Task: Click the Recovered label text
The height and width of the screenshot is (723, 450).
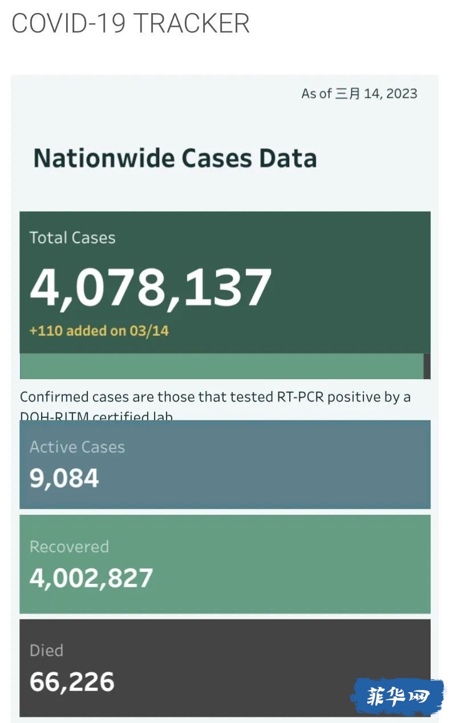Action: coord(69,547)
